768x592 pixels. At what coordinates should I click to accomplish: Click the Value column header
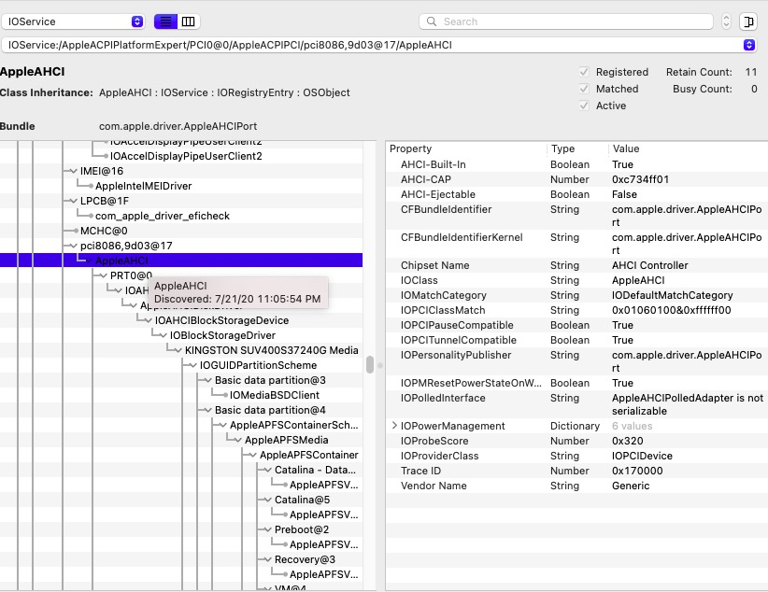pos(626,148)
